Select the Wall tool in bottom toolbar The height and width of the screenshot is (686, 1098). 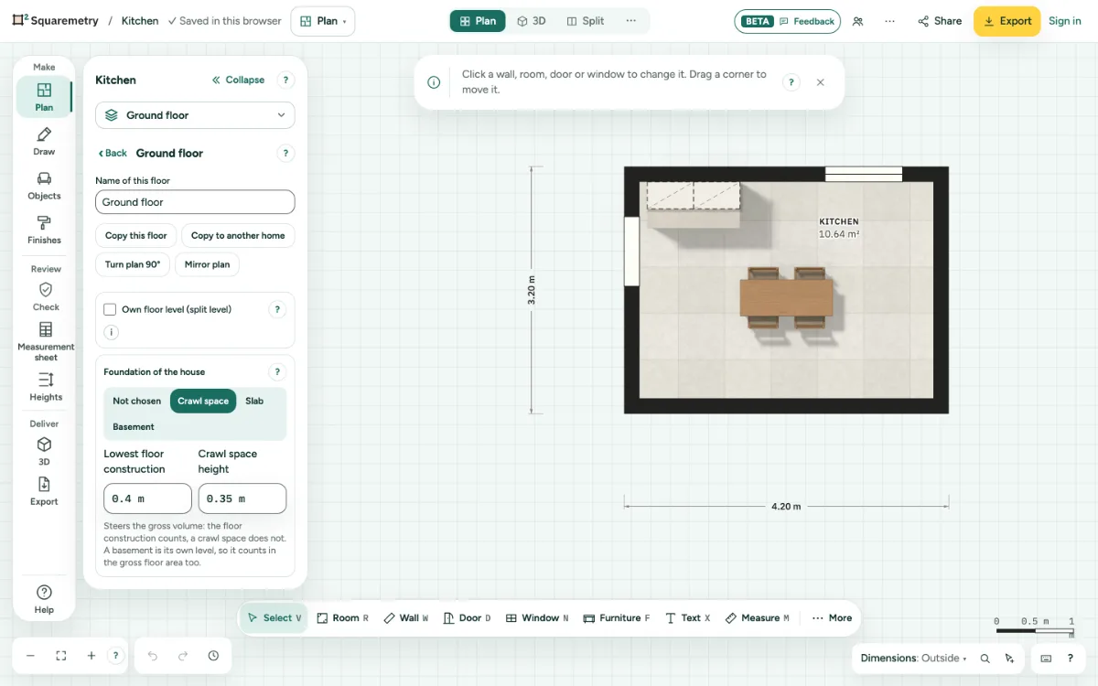click(406, 617)
